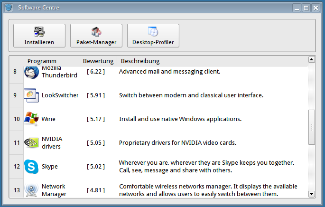Select the LookSwitcher icon

[31, 95]
